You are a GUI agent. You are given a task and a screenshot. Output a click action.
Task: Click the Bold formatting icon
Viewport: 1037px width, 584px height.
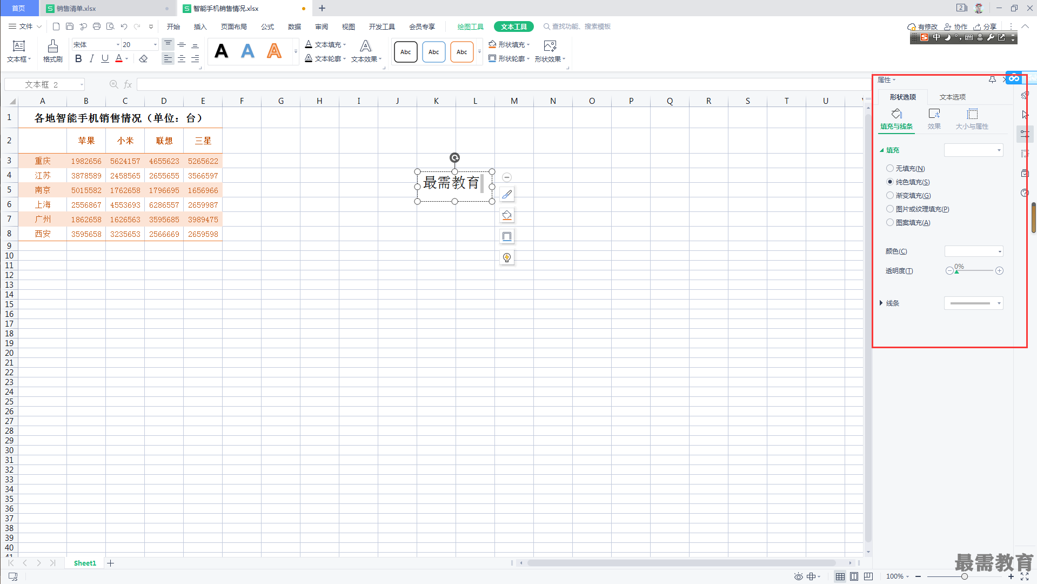pos(78,58)
